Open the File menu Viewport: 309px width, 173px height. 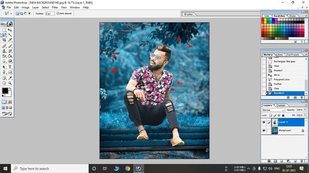9,8
